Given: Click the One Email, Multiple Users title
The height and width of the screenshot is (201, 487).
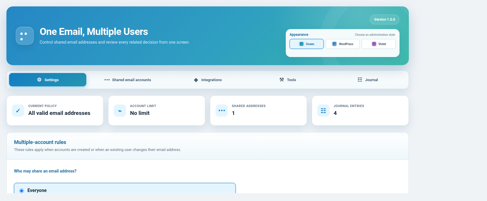Looking at the screenshot, I should 94,31.
